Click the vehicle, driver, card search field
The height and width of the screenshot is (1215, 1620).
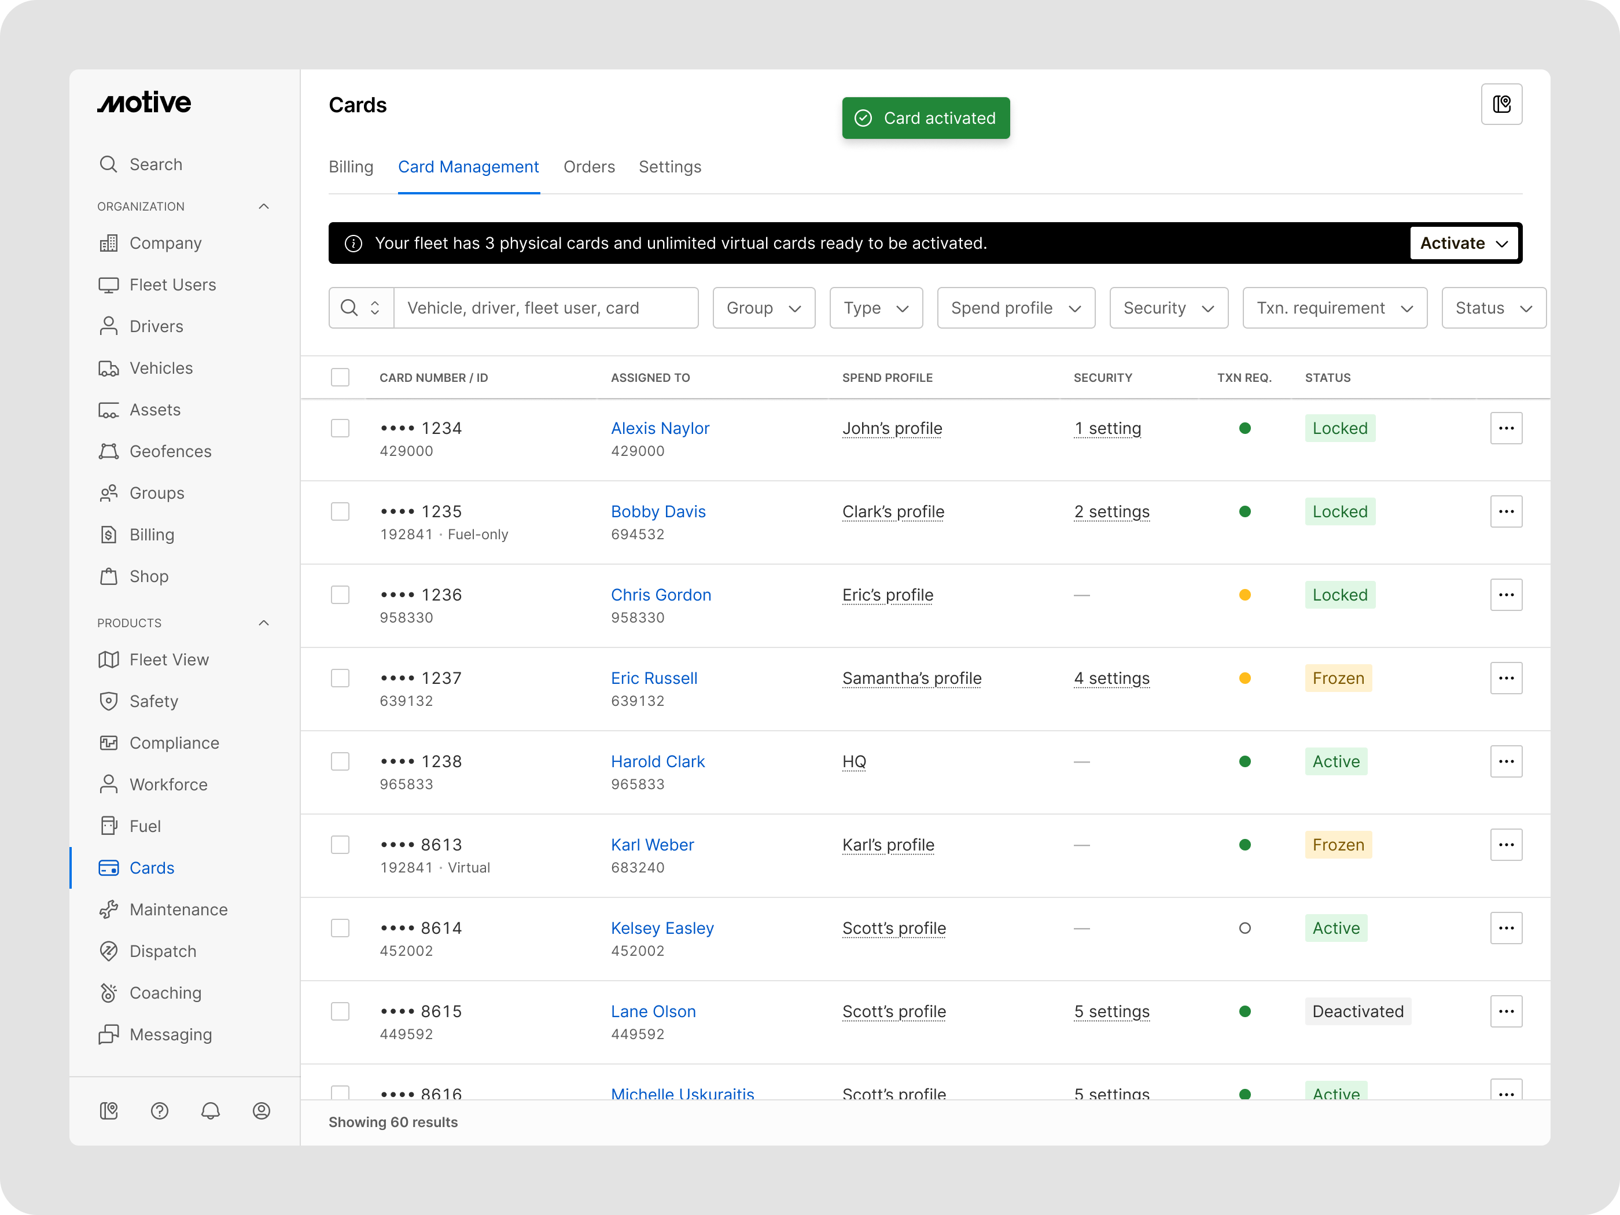[x=545, y=308]
